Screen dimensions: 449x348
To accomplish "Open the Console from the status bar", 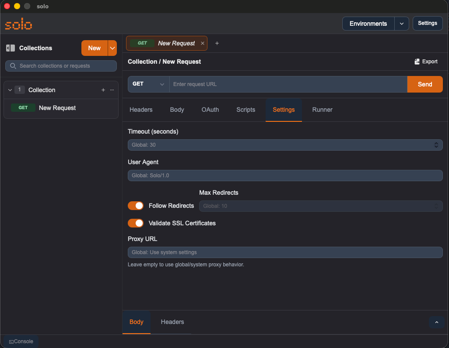I will coord(20,341).
